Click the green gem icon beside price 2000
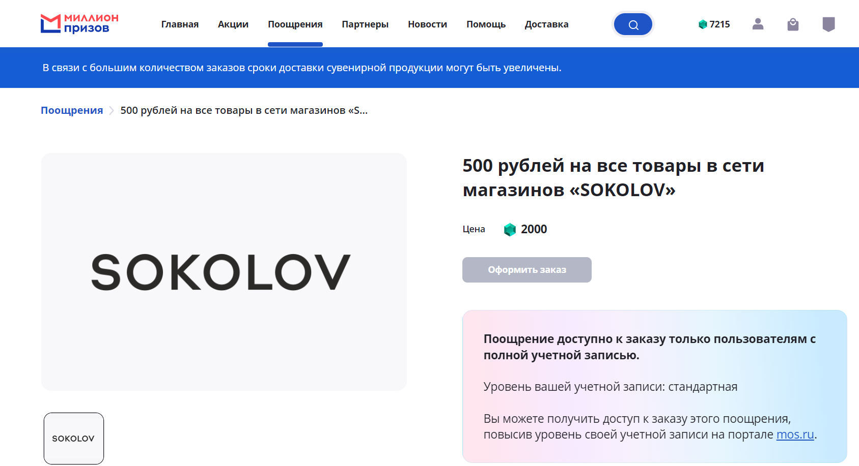The width and height of the screenshot is (859, 466). pyautogui.click(x=510, y=230)
